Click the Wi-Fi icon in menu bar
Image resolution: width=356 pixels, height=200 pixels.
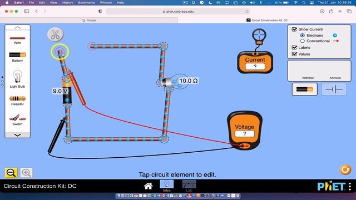pos(295,3)
